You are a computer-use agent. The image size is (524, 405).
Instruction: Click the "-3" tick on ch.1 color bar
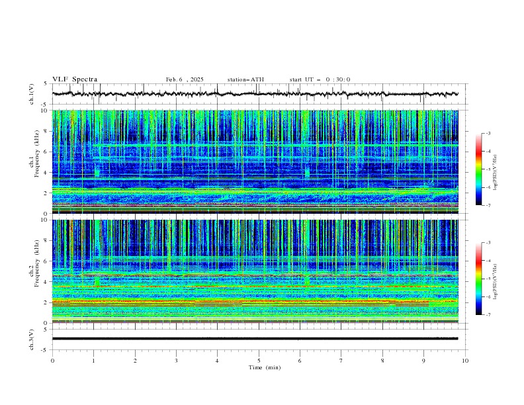click(x=488, y=133)
